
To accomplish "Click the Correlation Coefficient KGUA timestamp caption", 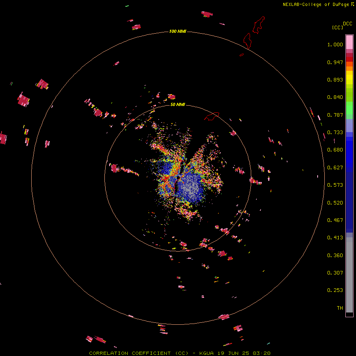I will (180, 353).
